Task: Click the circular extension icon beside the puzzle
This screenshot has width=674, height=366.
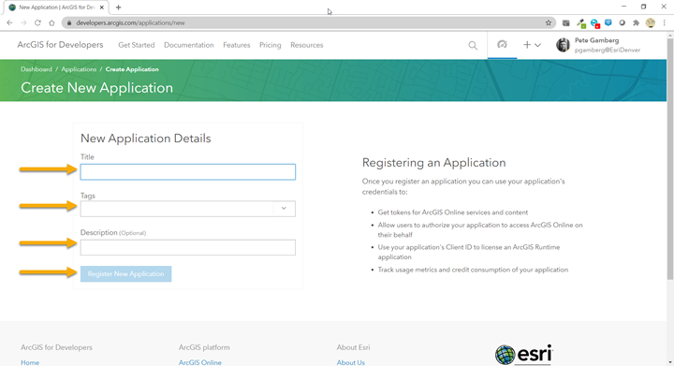Action: point(622,22)
